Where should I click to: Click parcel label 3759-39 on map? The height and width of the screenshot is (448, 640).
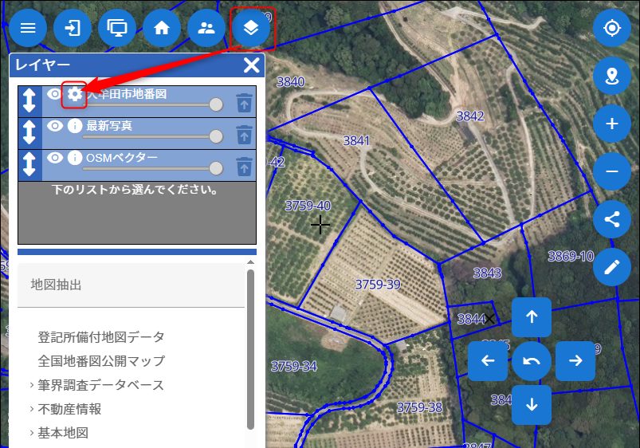(378, 285)
